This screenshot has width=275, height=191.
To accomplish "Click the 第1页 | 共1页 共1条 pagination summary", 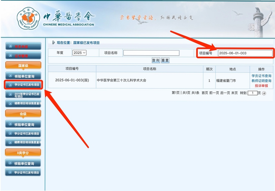I will pyautogui.click(x=185, y=93).
